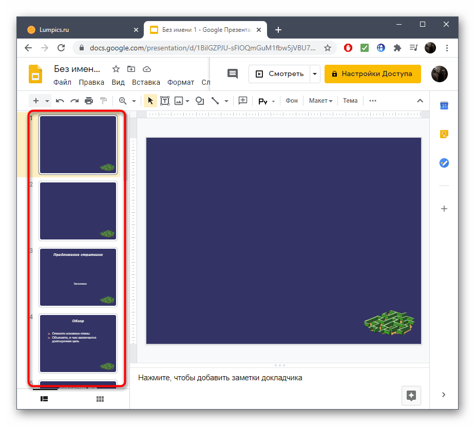Screen dimensions: 475x426
Task: Click the add comment icon
Action: point(243,100)
